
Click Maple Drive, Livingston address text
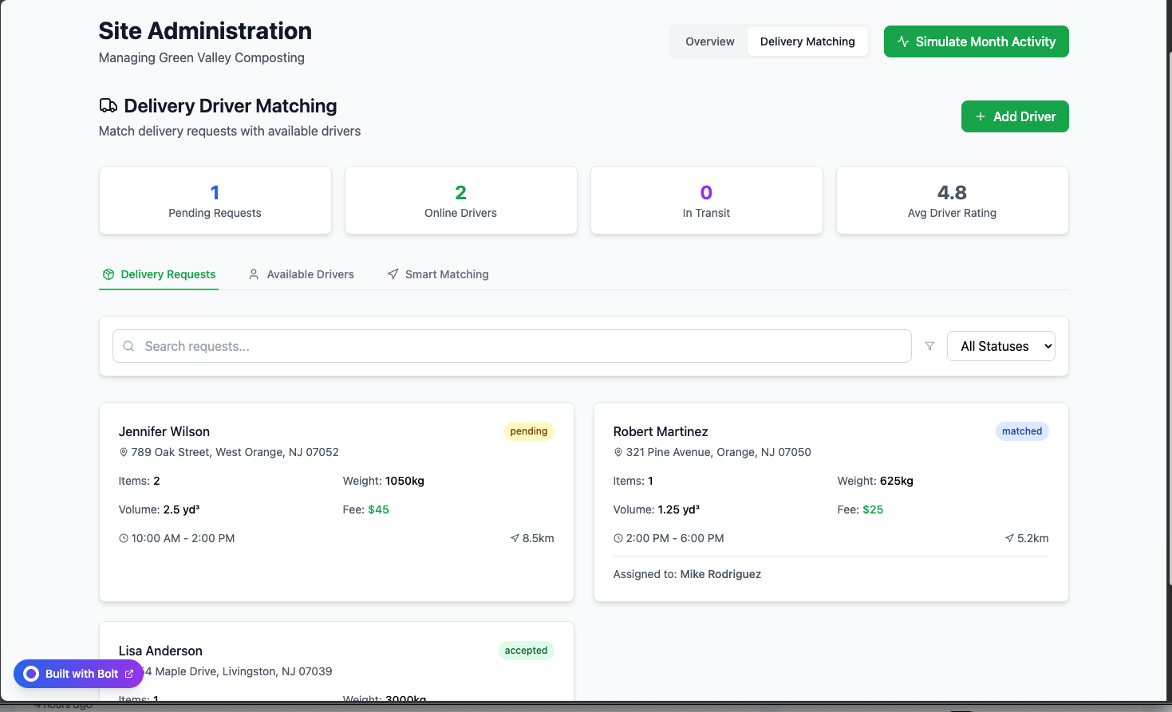pos(238,671)
